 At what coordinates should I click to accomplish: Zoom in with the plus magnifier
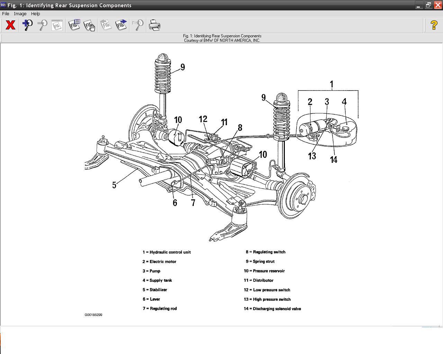[27, 25]
